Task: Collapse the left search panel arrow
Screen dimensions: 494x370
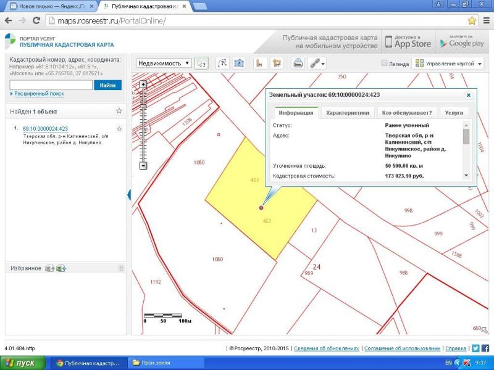Action: 130,195
